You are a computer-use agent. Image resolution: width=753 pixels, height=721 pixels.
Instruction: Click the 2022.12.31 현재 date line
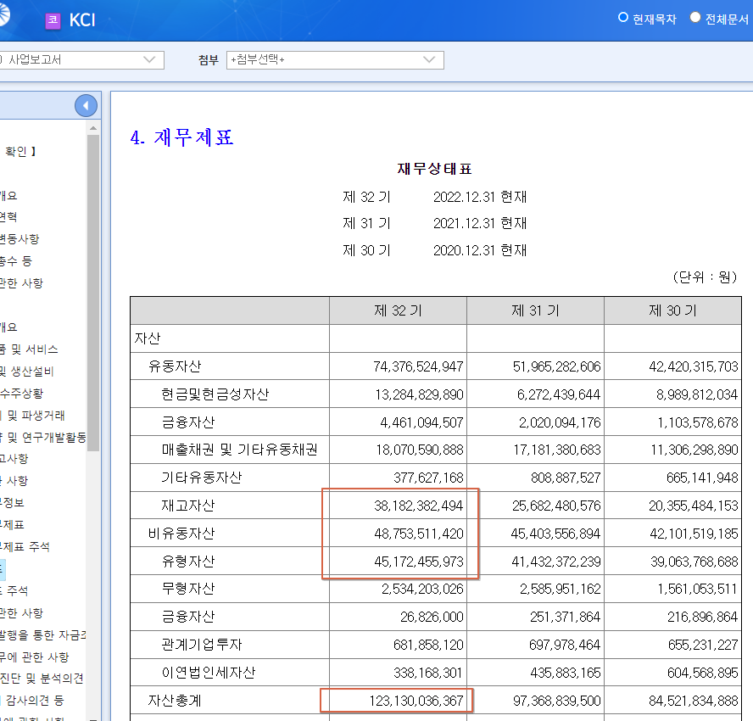(480, 197)
